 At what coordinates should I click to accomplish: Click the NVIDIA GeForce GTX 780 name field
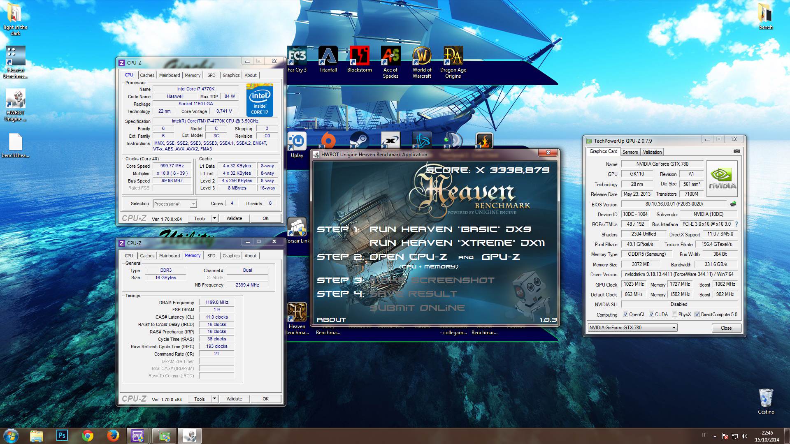pyautogui.click(x=662, y=164)
